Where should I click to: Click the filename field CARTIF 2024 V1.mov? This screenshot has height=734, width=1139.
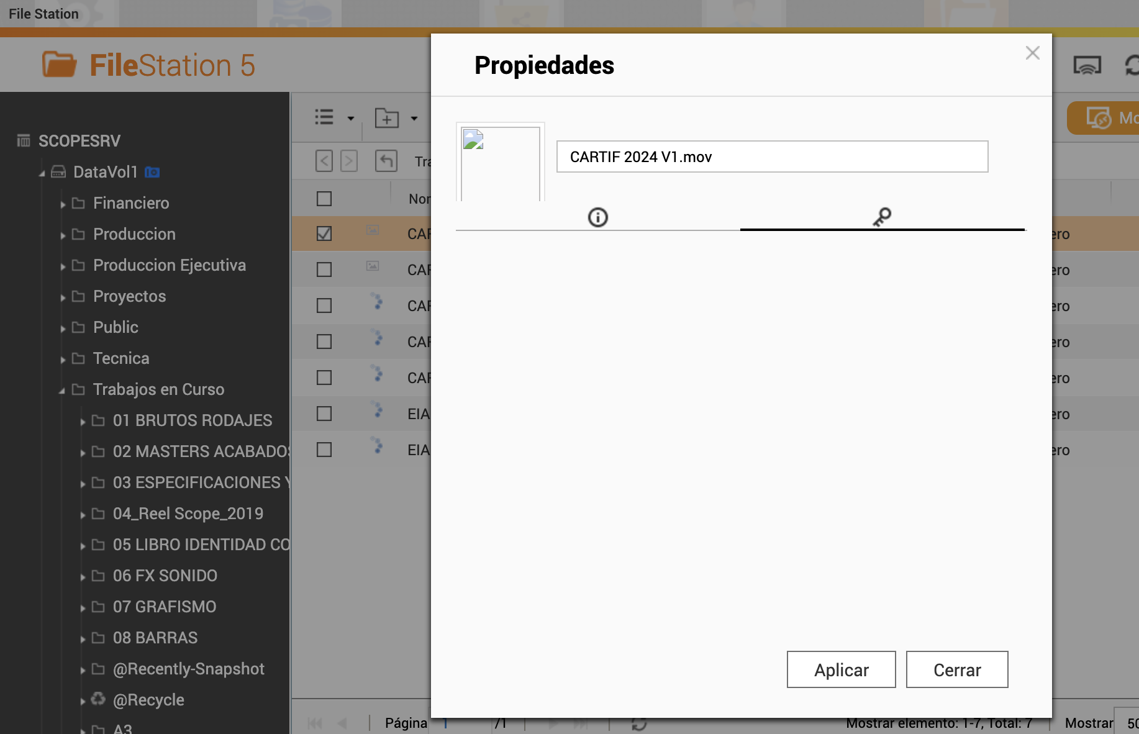(x=771, y=156)
